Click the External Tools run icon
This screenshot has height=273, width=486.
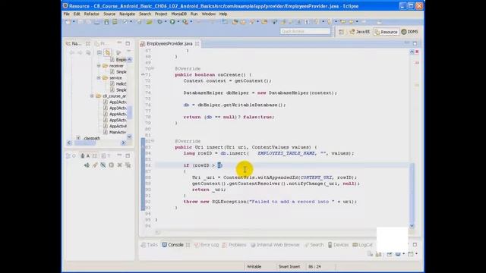[x=185, y=22]
